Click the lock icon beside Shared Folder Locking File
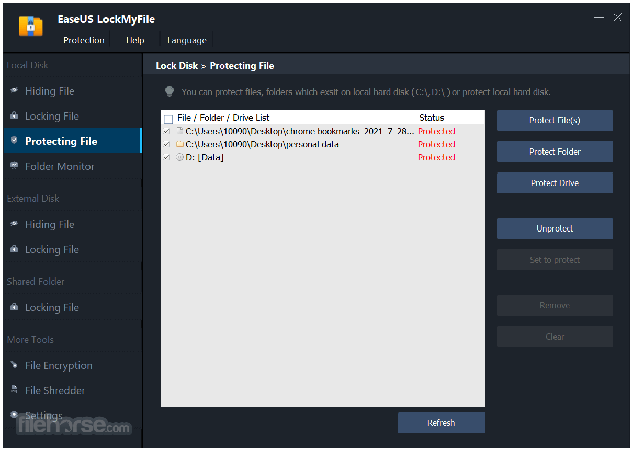633x451 pixels. (14, 307)
